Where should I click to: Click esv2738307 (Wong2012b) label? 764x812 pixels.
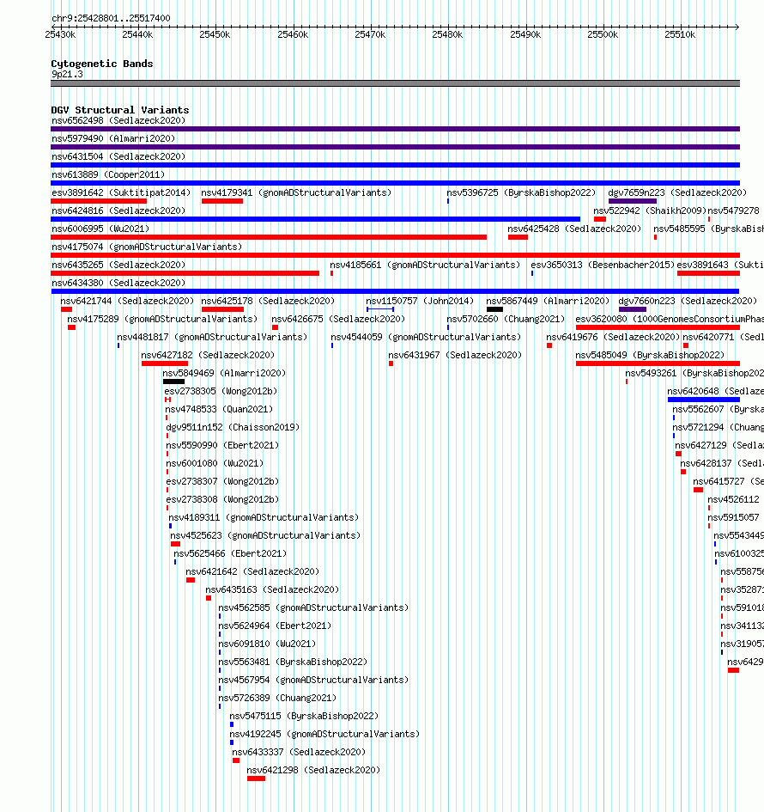click(x=222, y=481)
